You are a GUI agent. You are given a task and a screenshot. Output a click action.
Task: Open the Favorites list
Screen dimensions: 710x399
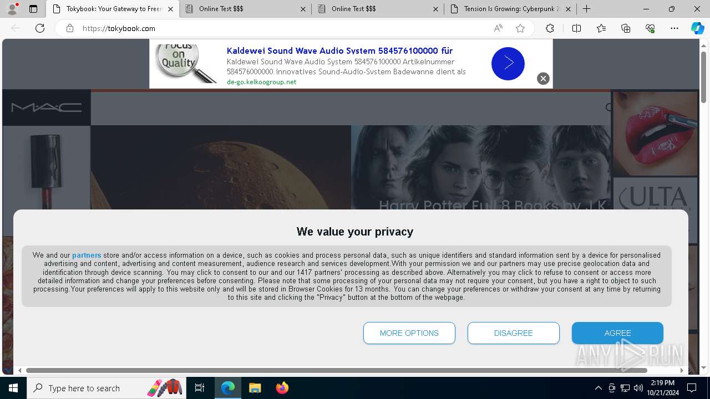point(601,28)
